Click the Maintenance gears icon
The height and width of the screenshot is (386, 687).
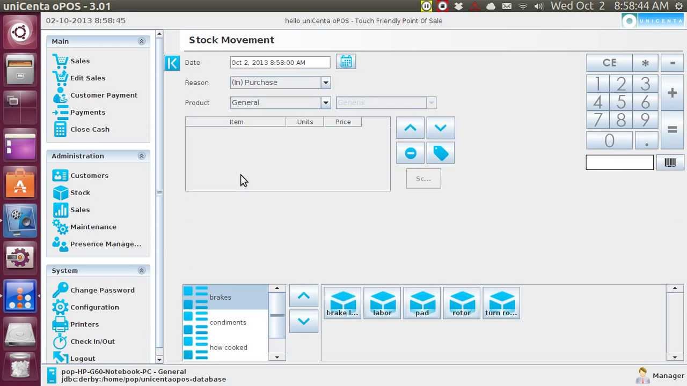pyautogui.click(x=61, y=227)
